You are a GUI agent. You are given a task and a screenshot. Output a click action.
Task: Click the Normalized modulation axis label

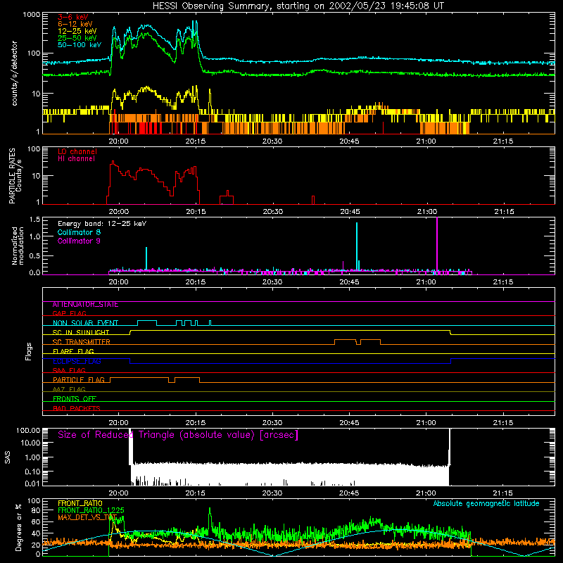18,246
